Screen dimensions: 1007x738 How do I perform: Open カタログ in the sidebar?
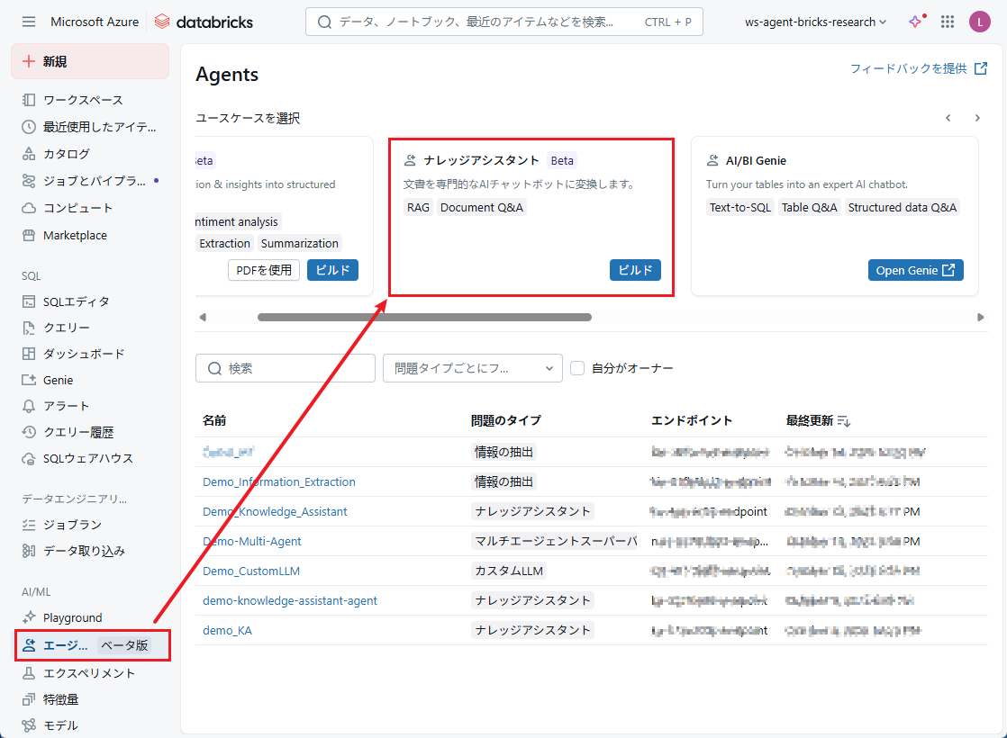coord(67,154)
